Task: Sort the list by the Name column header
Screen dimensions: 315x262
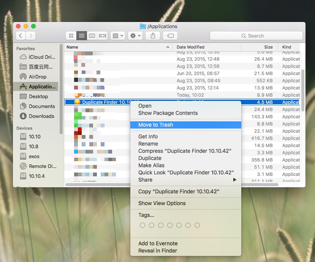Action: tap(114, 47)
